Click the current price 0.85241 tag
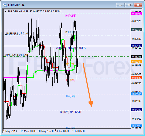145x136 pixels. pyautogui.click(x=137, y=56)
